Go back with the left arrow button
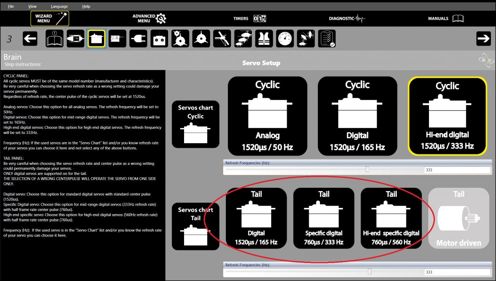496x281 pixels. coord(30,39)
